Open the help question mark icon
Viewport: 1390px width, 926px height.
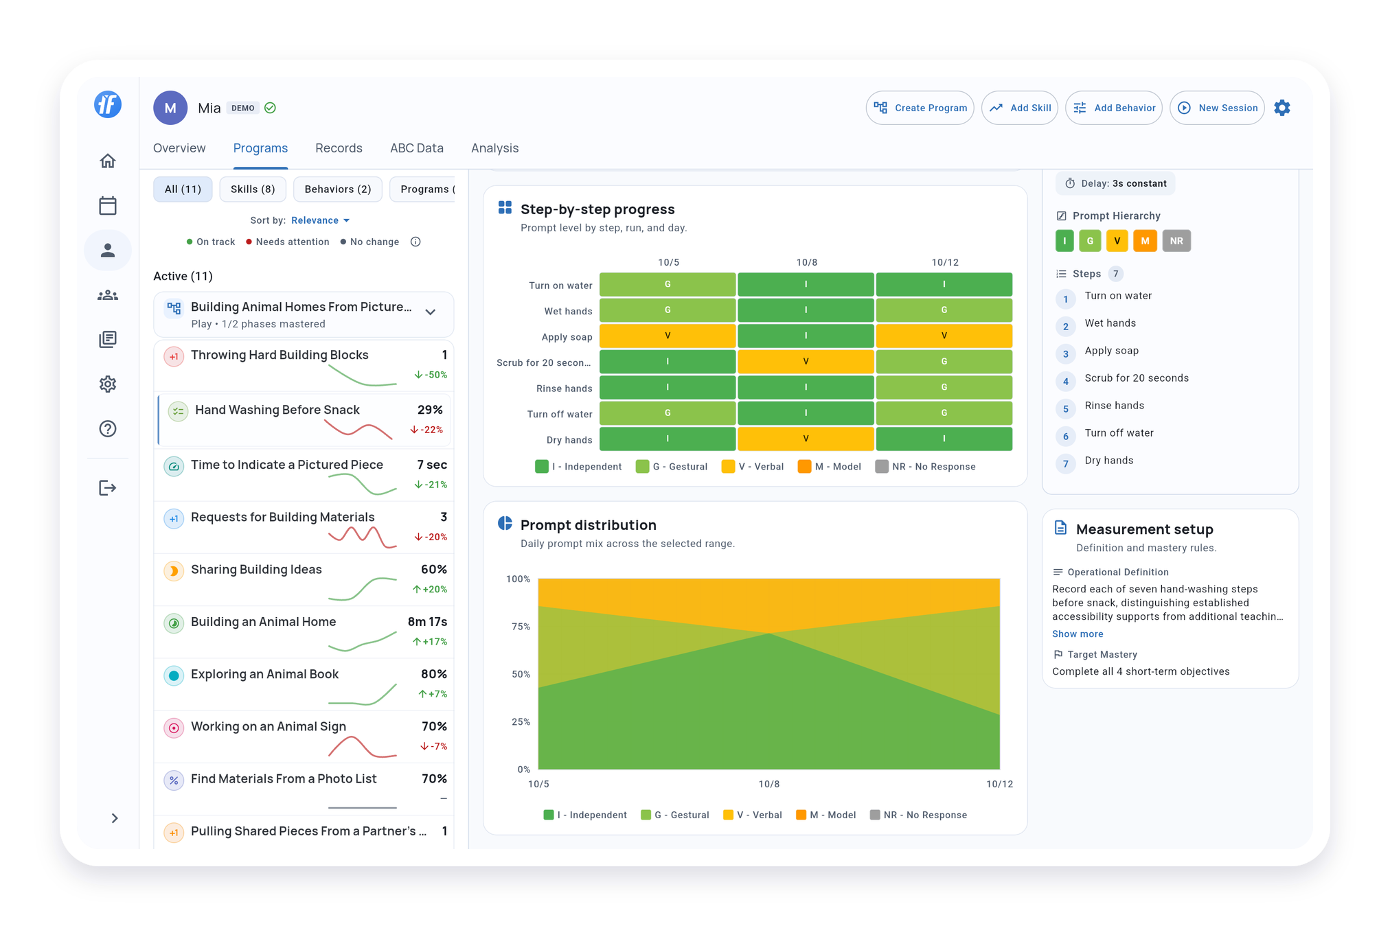pos(108,429)
